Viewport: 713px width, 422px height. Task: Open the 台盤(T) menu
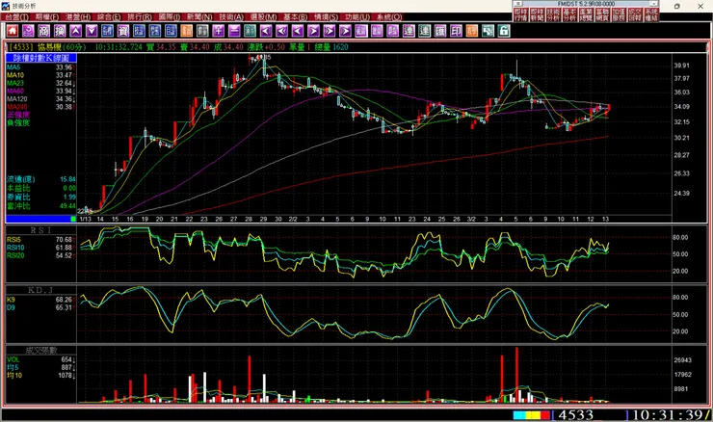(13, 17)
